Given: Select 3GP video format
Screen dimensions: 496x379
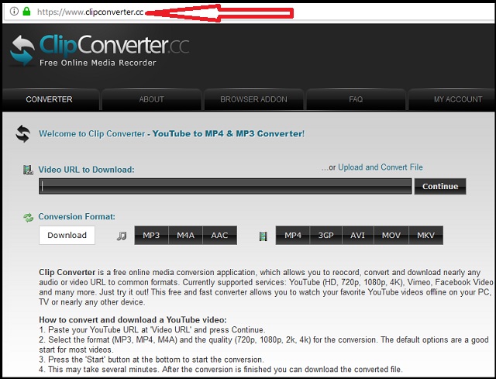Looking at the screenshot, I should 325,236.
